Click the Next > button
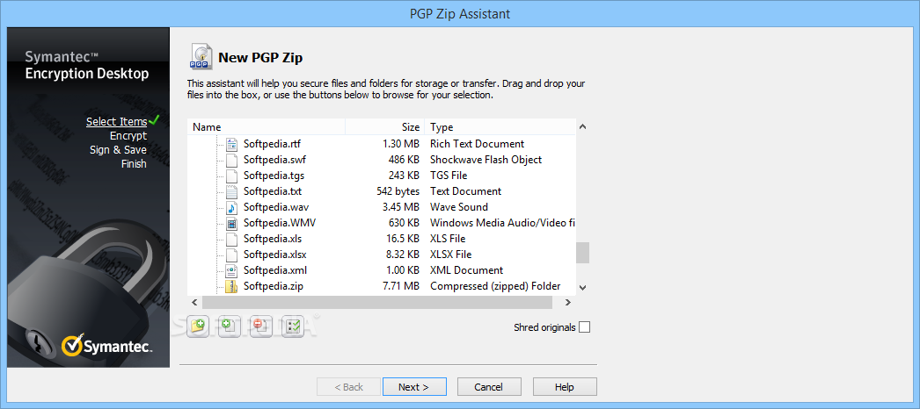 click(x=414, y=387)
